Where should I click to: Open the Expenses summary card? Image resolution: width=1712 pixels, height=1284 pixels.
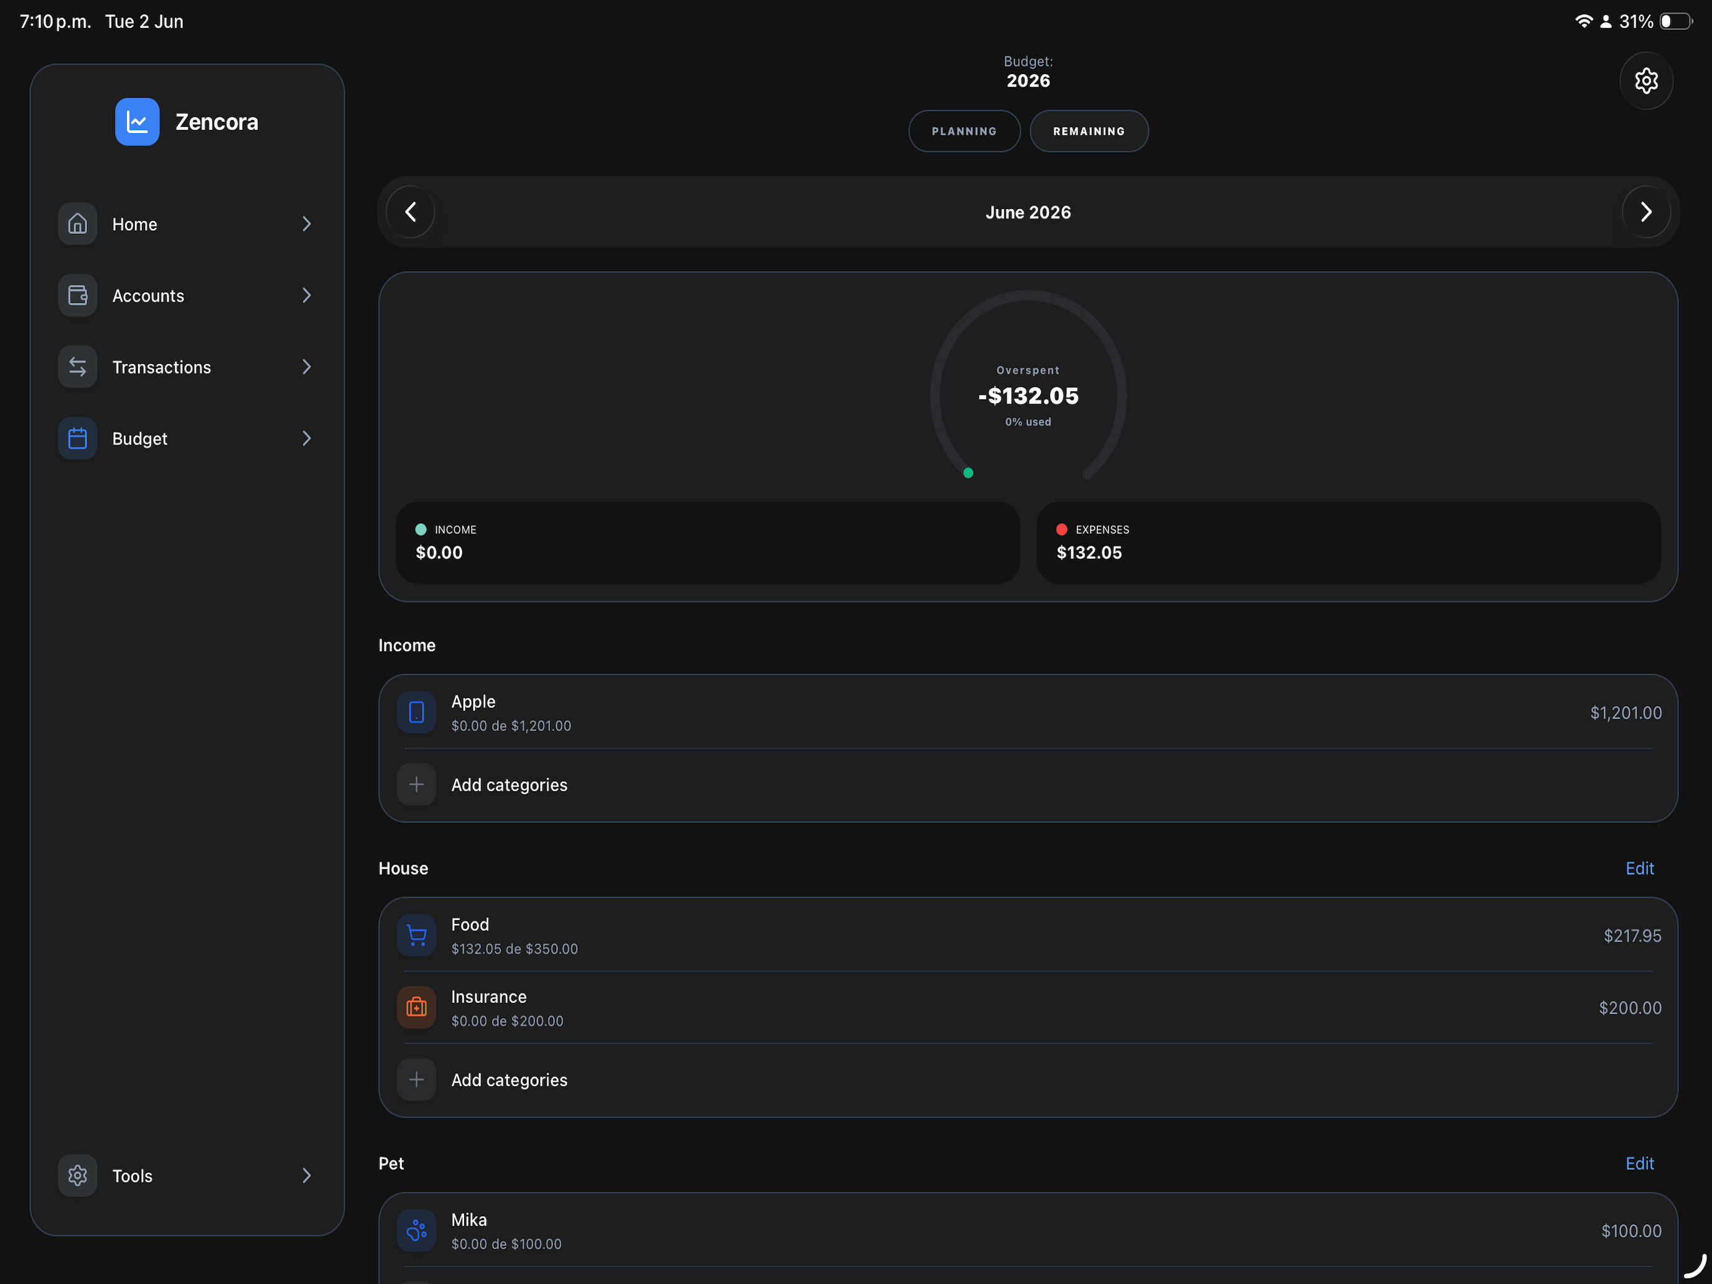coord(1348,542)
